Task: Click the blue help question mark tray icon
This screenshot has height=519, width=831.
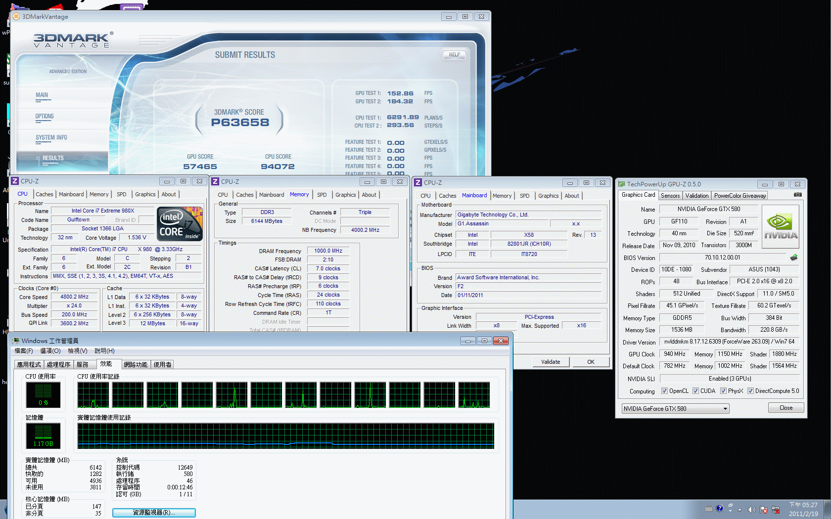Action: tap(719, 508)
